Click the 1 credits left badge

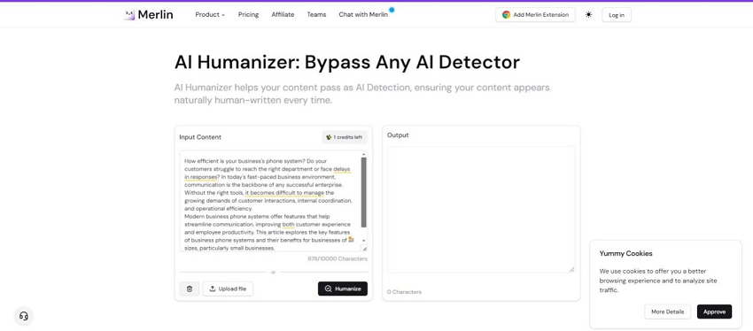pyautogui.click(x=345, y=137)
